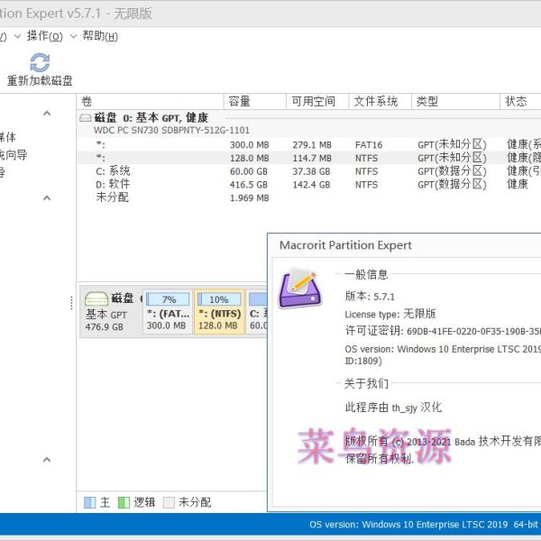Sort by the 文件系统 column header
Image resolution: width=541 pixels, height=541 pixels.
[x=375, y=101]
